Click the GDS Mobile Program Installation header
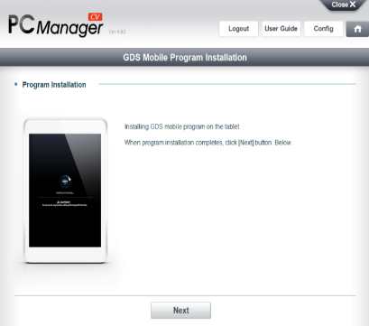369x326 pixels. (185, 58)
